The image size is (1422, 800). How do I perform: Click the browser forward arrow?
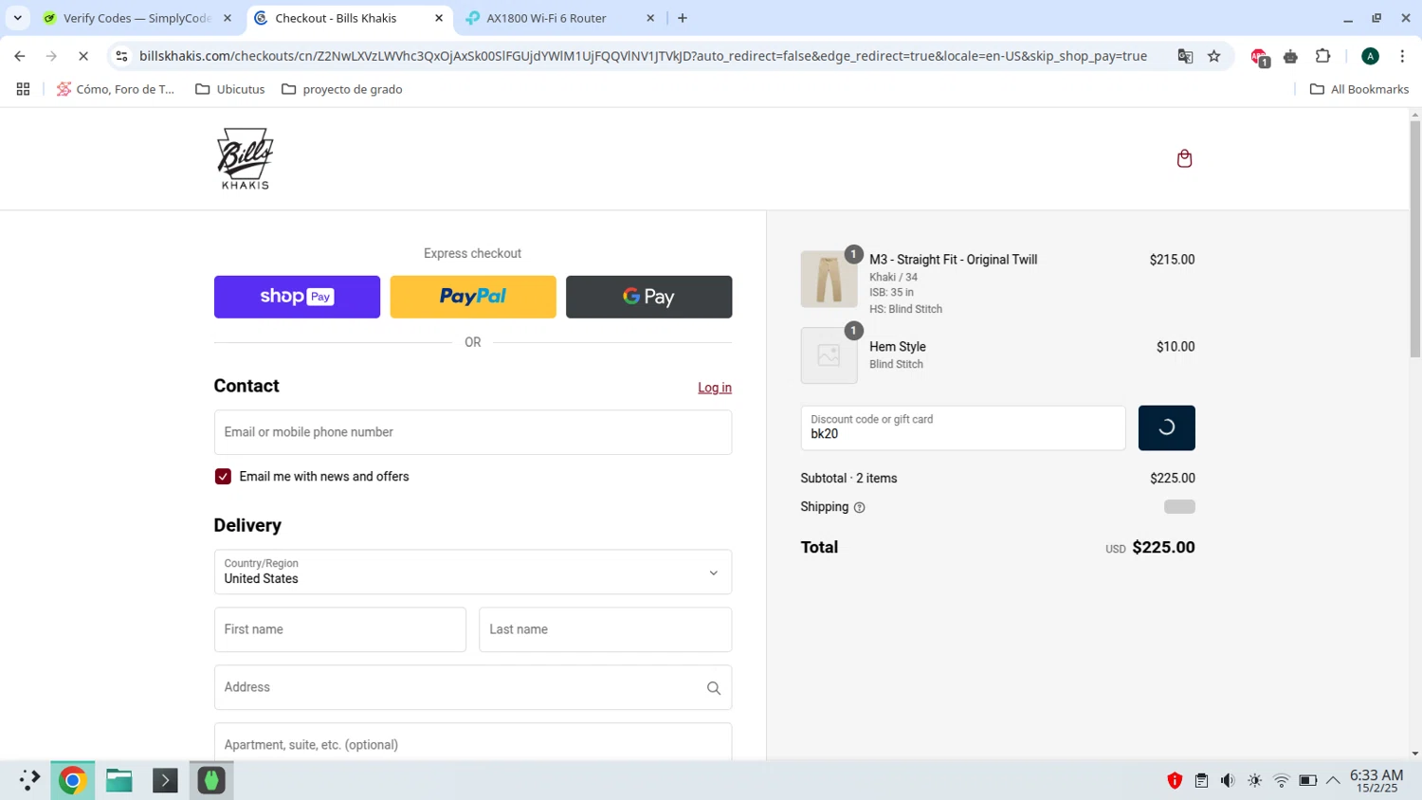[51, 56]
